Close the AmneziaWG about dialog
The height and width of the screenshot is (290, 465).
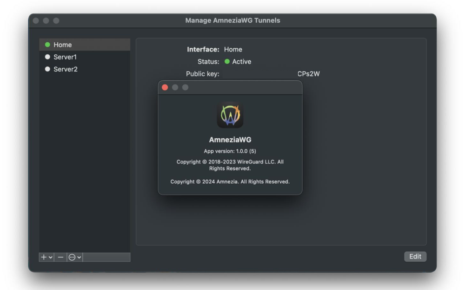coord(165,87)
